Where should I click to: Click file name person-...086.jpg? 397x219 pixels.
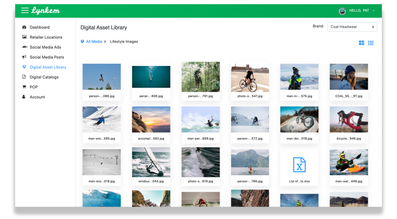tap(102, 96)
